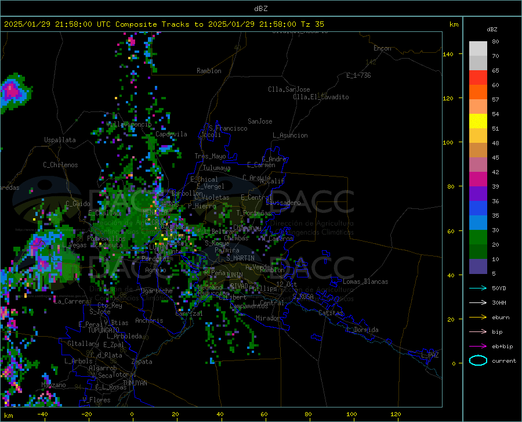Select the green 20-30 dBZ swatch
Viewport: 522px width, 422px height.
click(478, 237)
